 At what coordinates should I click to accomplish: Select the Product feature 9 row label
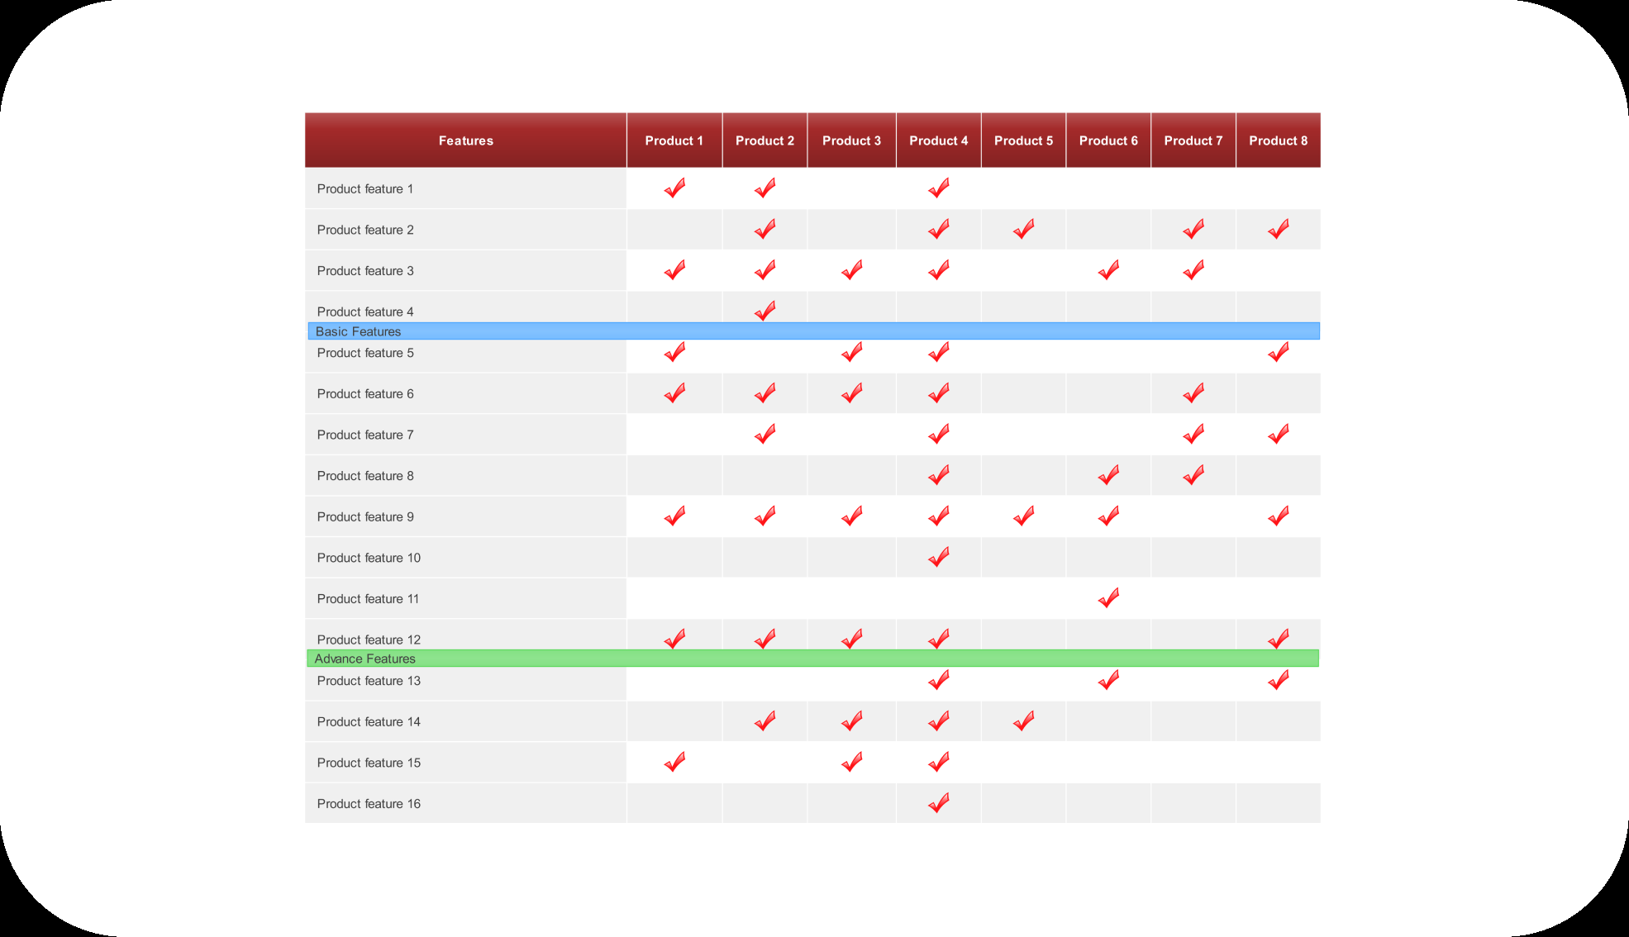[365, 517]
